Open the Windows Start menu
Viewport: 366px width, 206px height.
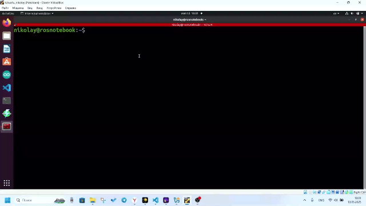(x=7, y=200)
